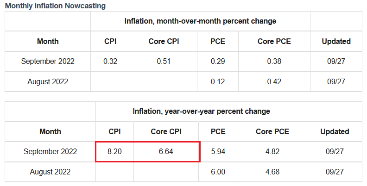Screen dimensions: 367x186
Task: Click the month-over-month Core PCE header
Action: 274,41
